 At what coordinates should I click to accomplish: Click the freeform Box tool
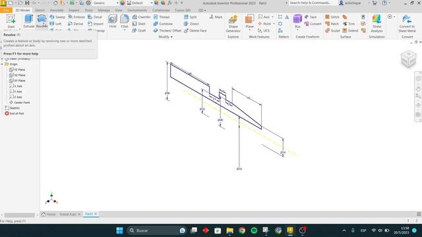[297, 20]
